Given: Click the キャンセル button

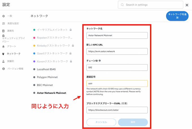Looking at the screenshot, I should (x=101, y=122).
